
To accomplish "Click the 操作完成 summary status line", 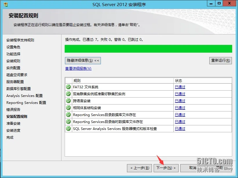I will pyautogui.click(x=104, y=40).
